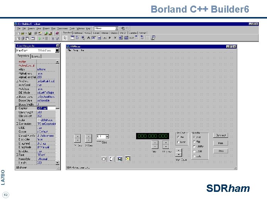Viewport: 267px width, 200px height.
Task: Click the Run button on SDRham form
Action: (221, 143)
